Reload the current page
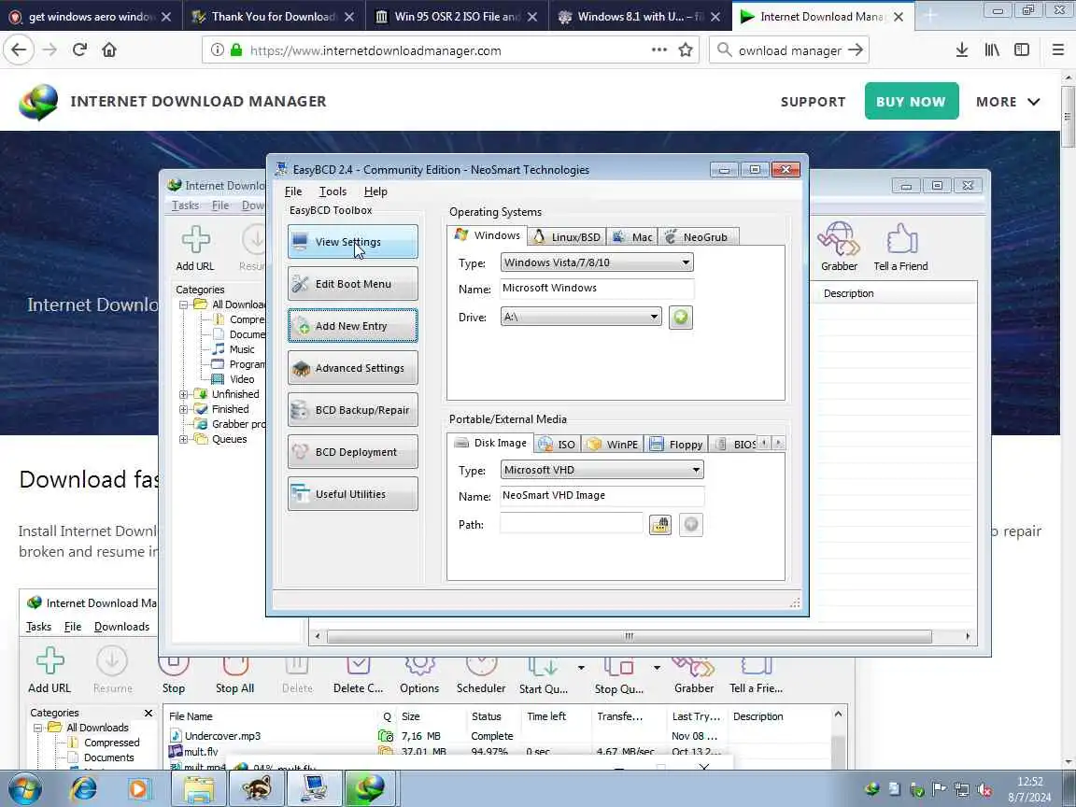Image resolution: width=1076 pixels, height=807 pixels. coord(79,50)
